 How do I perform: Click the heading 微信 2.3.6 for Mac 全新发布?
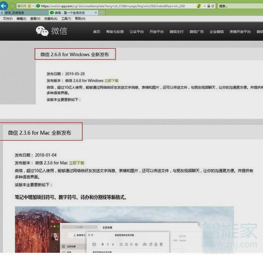pos(40,132)
